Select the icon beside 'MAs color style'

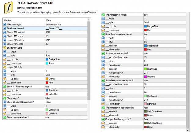pos(5,25)
